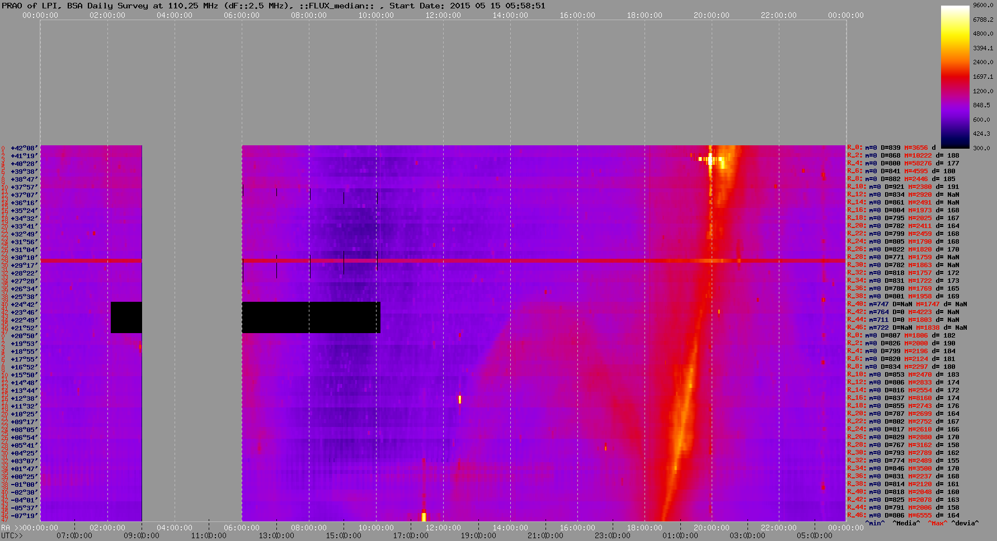This screenshot has height=541, width=997.
Task: Click the row stats with M=4595
Action: (x=901, y=172)
